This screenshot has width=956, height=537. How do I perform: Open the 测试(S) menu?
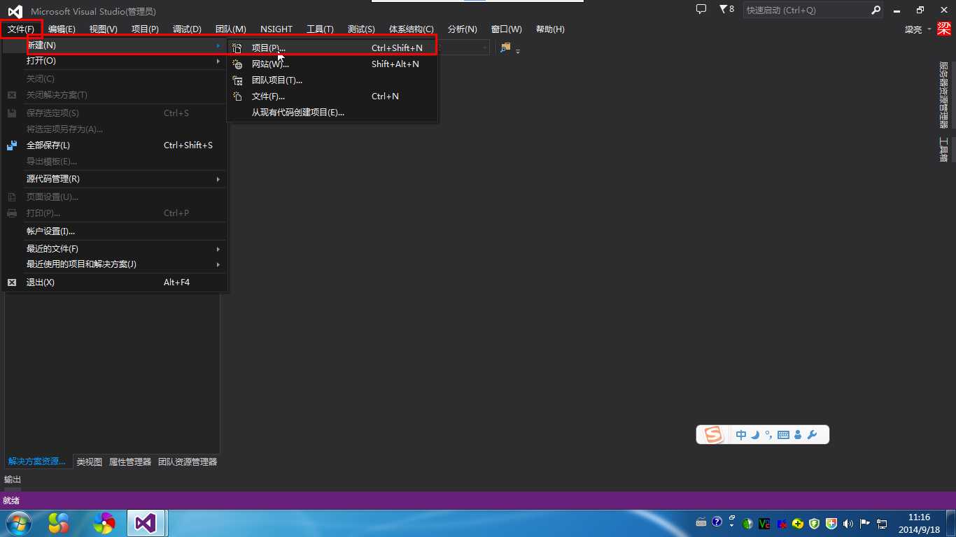(361, 29)
